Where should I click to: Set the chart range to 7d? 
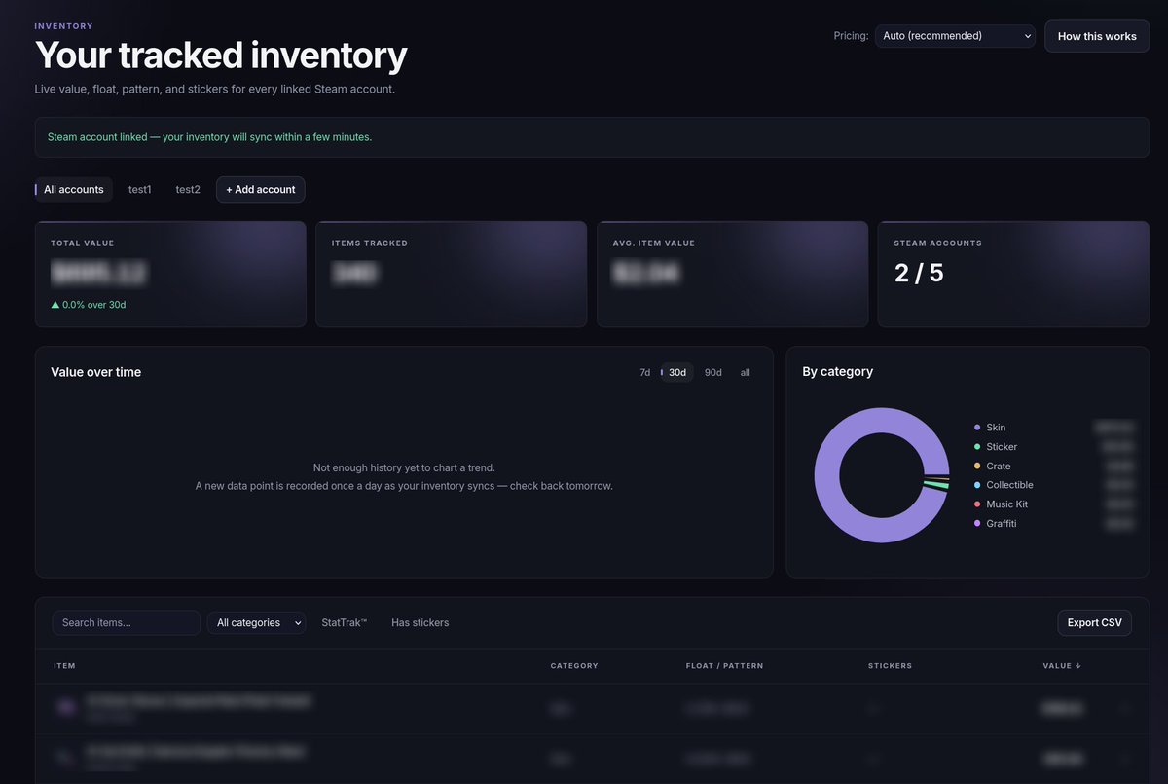click(645, 372)
